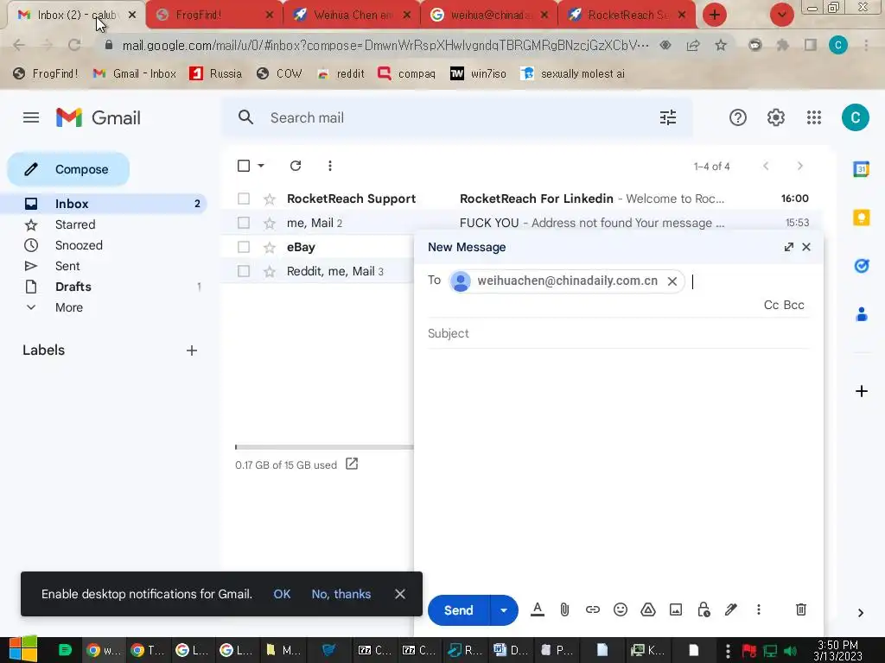The width and height of the screenshot is (885, 663).
Task: Check the 'Reddit, me, Mail' email checkbox
Action: click(244, 271)
